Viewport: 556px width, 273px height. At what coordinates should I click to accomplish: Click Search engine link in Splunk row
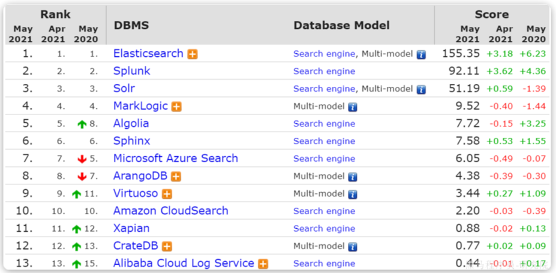[x=324, y=71]
